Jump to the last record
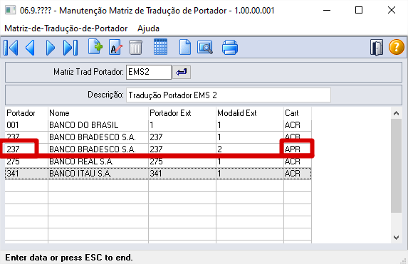This screenshot has height=264, width=408. pos(70,48)
